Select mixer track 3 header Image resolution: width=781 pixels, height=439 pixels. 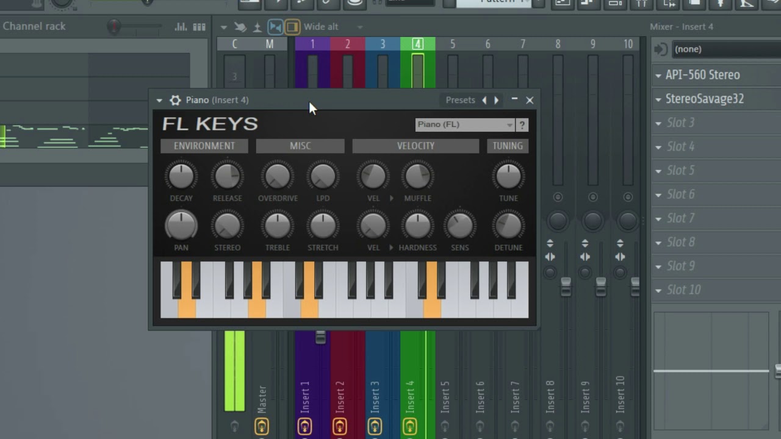[x=383, y=44]
